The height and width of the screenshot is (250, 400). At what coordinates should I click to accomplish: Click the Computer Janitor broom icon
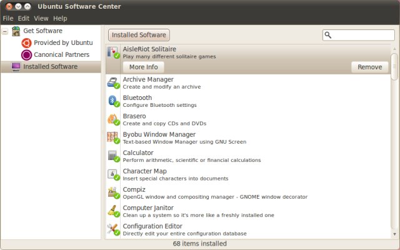tap(113, 211)
